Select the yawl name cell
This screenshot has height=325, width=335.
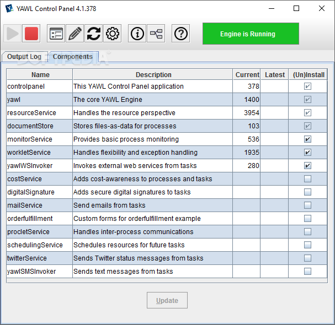point(40,100)
